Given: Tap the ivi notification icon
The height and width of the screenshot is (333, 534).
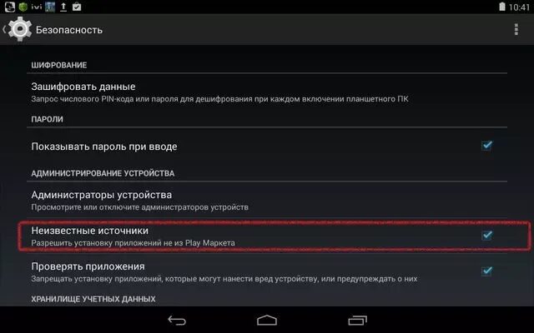Looking at the screenshot, I should click(37, 7).
